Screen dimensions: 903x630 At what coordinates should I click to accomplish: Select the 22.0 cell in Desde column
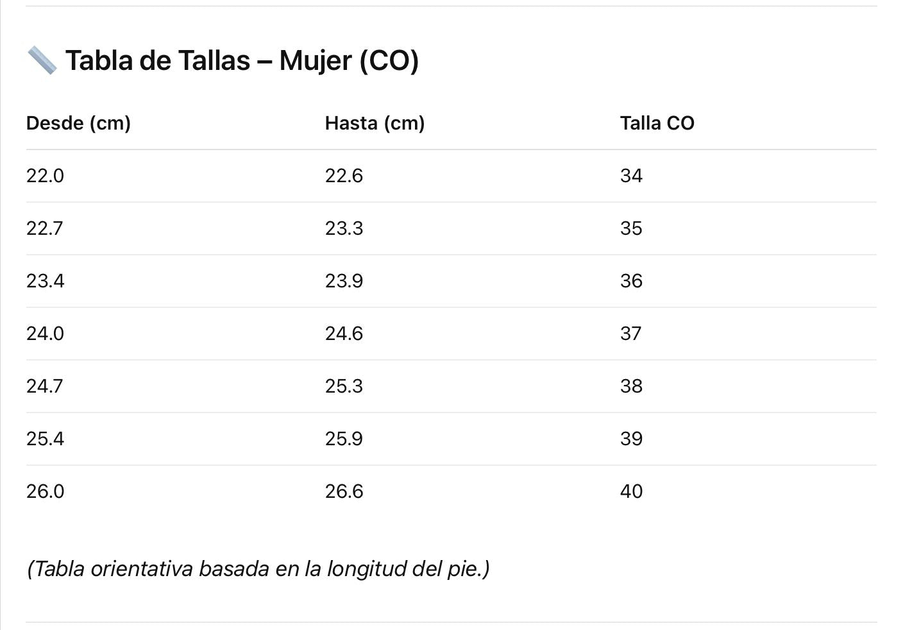pyautogui.click(x=45, y=176)
